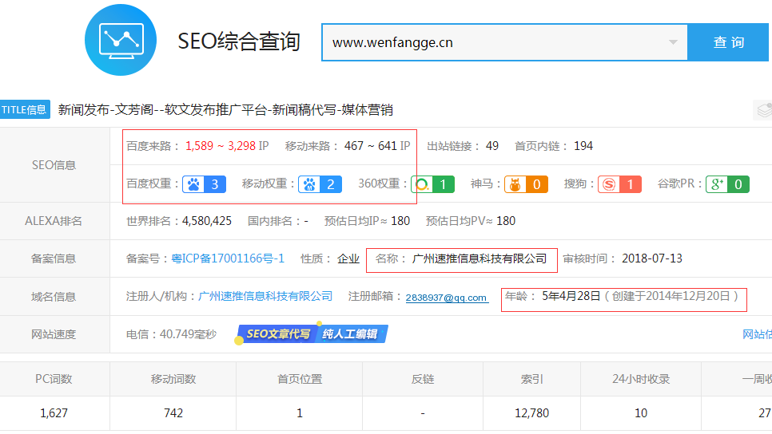Click the Sogou weight 1 badge
This screenshot has height=434, width=772.
(619, 184)
